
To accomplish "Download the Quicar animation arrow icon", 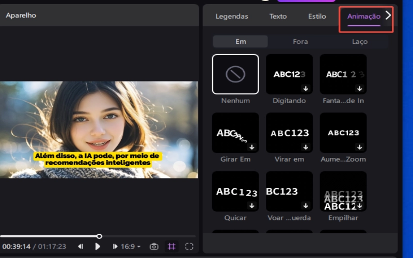I will point(252,205).
